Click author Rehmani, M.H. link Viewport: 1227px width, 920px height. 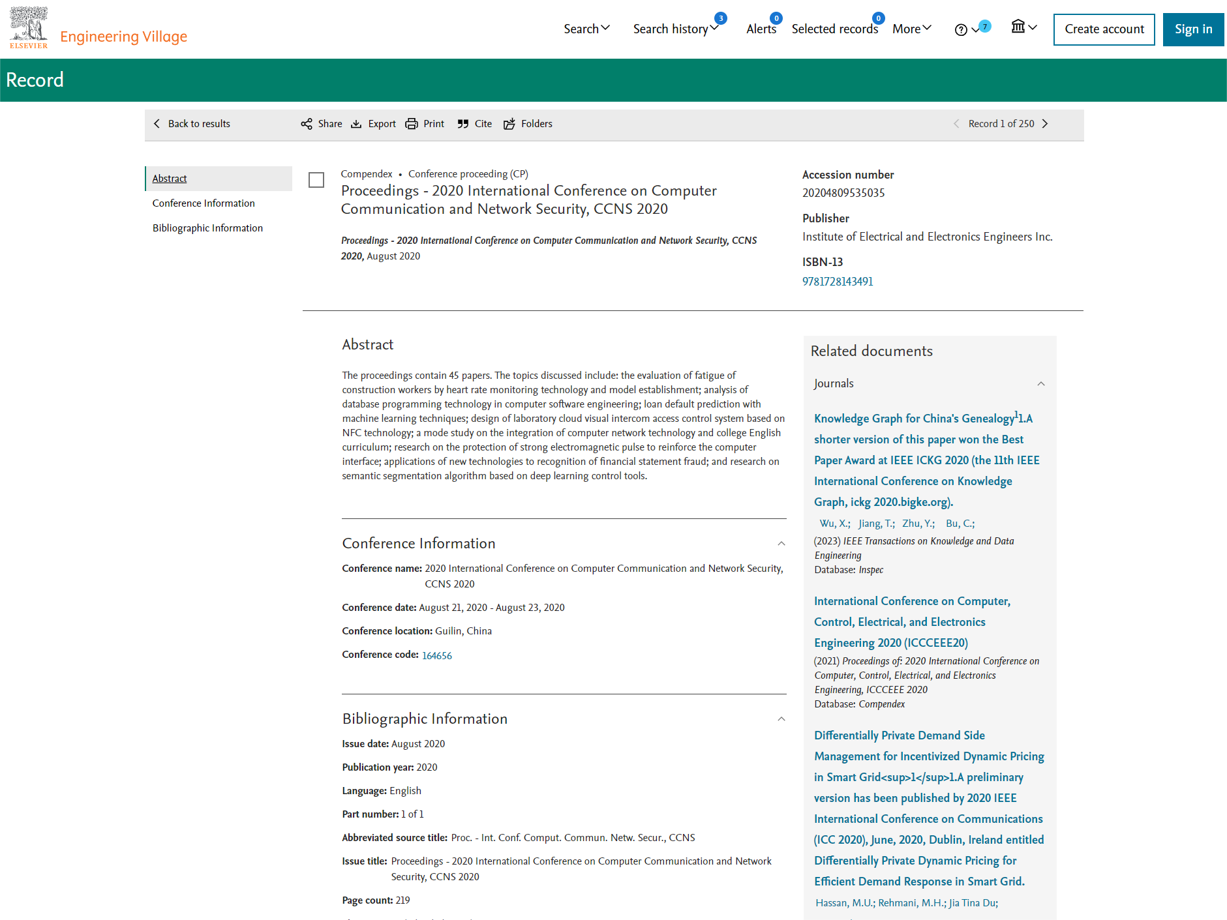tap(912, 903)
